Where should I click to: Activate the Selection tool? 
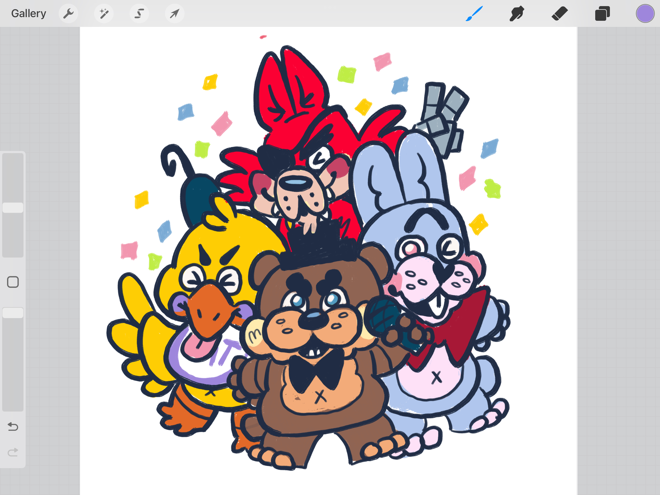pos(139,13)
